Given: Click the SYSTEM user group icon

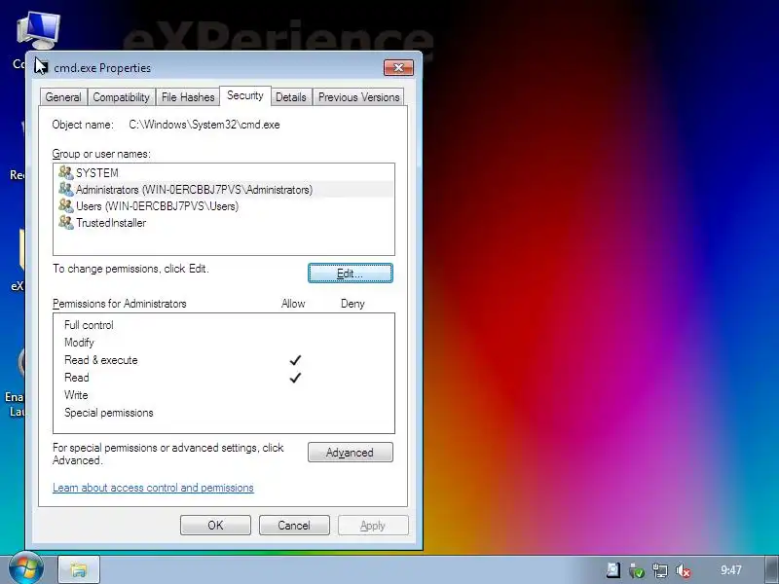Looking at the screenshot, I should point(65,172).
